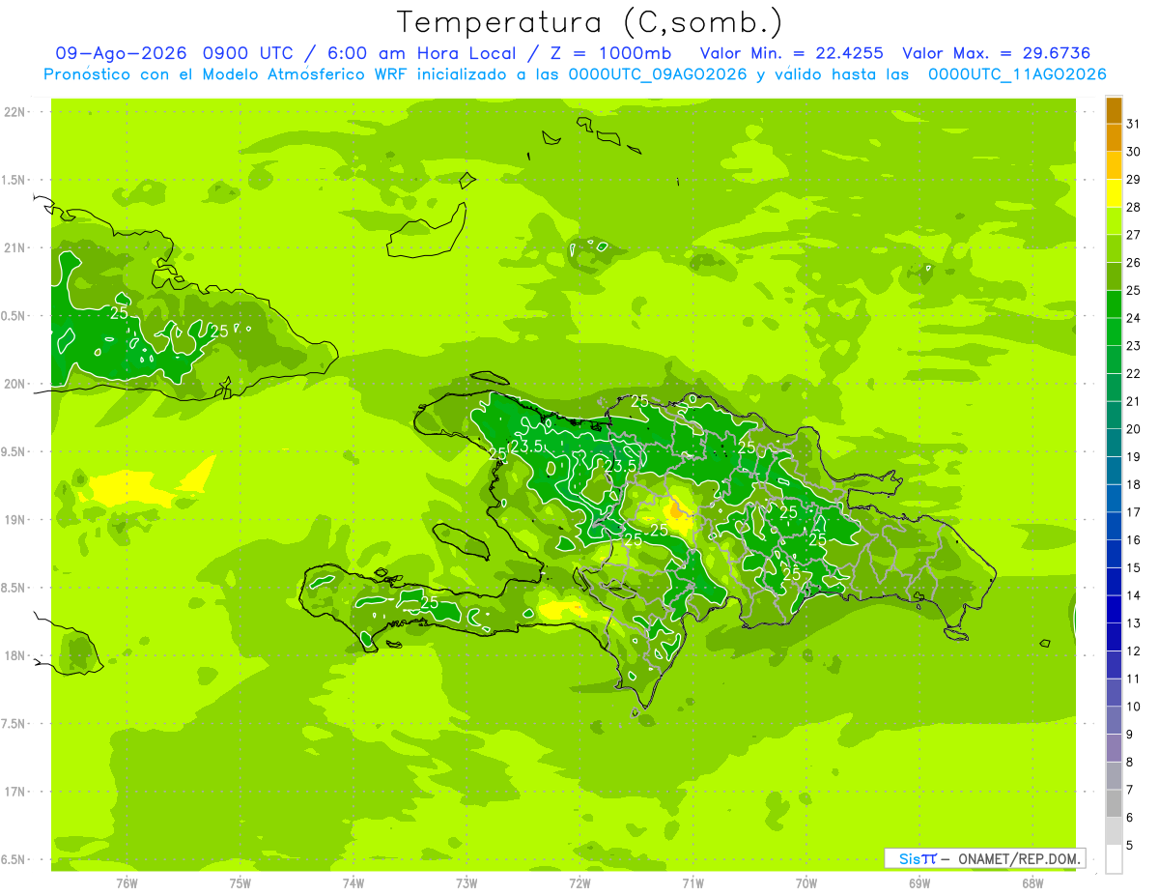Click the '70W' longitude label
This screenshot has height=896, width=1159.
(x=806, y=883)
